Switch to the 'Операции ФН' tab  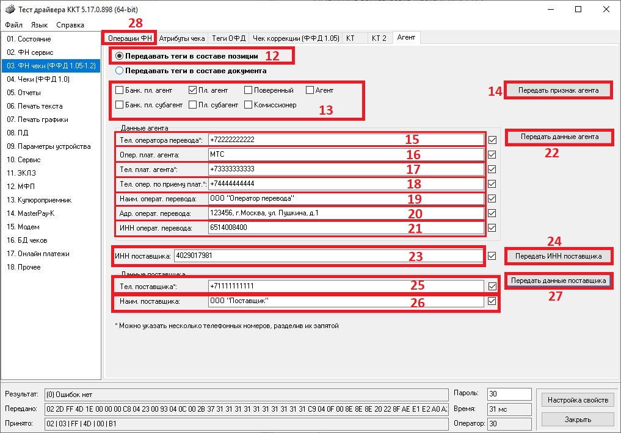click(x=128, y=38)
